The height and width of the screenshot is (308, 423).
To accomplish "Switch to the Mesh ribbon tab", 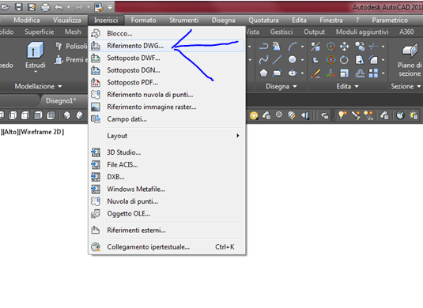I will pyautogui.click(x=73, y=32).
